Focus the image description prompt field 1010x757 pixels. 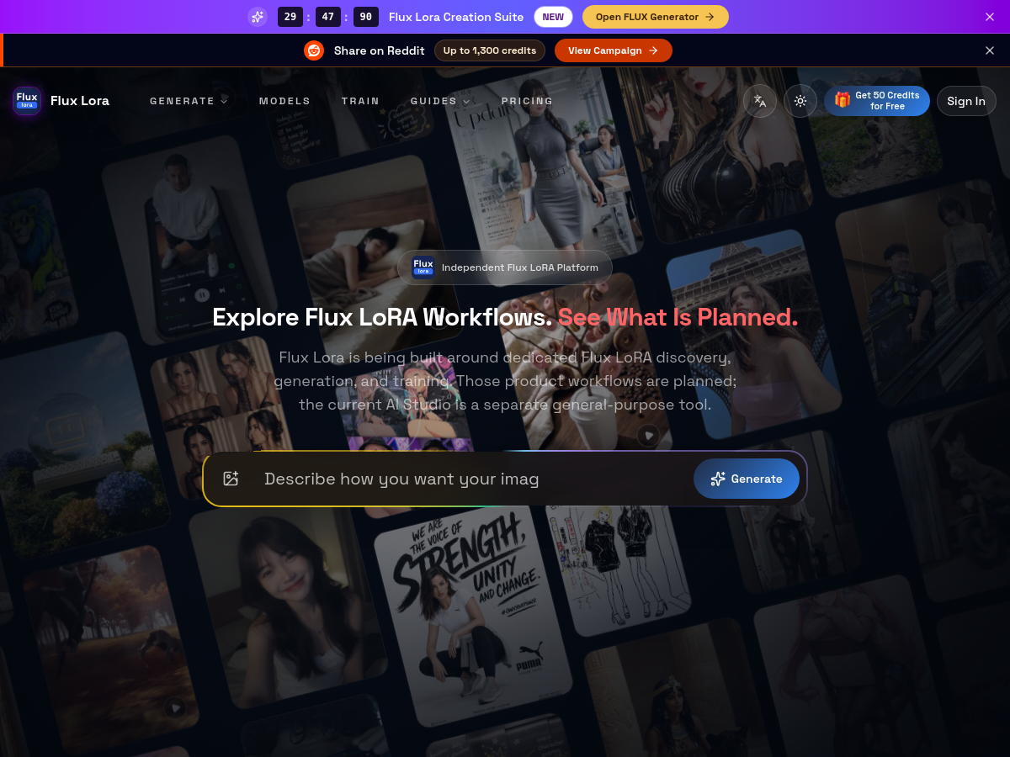(x=471, y=479)
